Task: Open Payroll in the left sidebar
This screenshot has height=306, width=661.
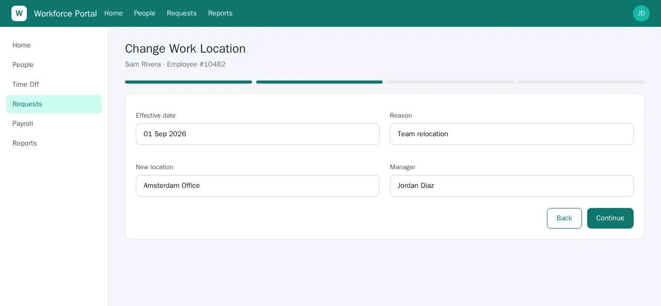Action: point(54,124)
